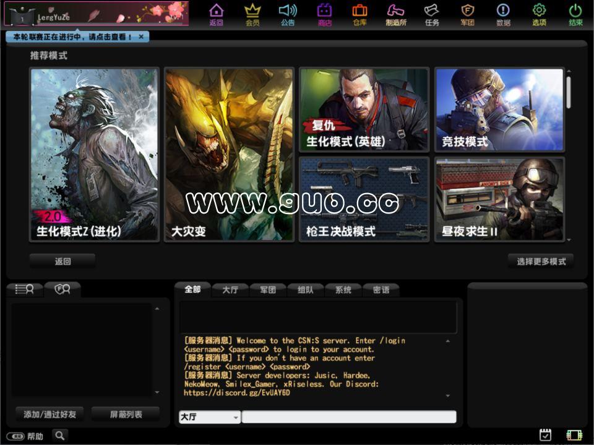The width and height of the screenshot is (594, 445).
Task: Click the 帮助 help button
Action: (25, 436)
